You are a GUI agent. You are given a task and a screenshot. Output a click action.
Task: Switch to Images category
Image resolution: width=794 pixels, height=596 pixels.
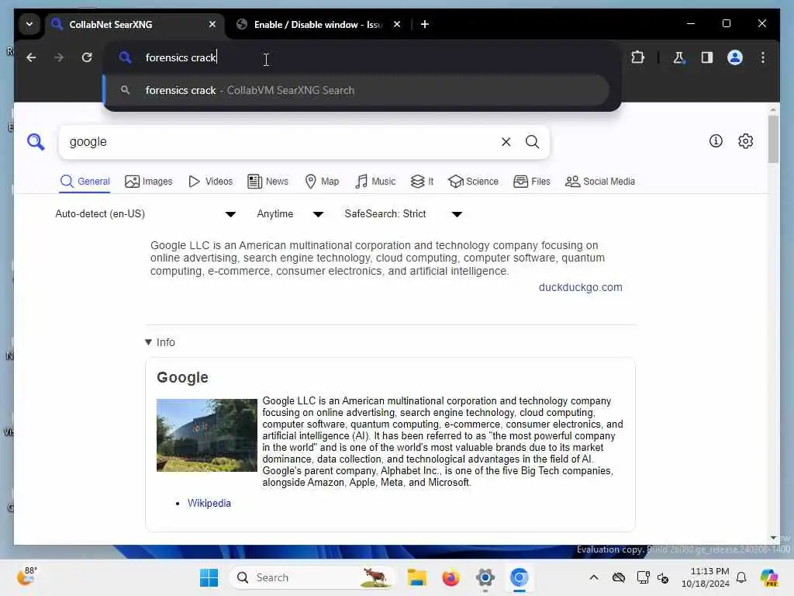(x=149, y=182)
